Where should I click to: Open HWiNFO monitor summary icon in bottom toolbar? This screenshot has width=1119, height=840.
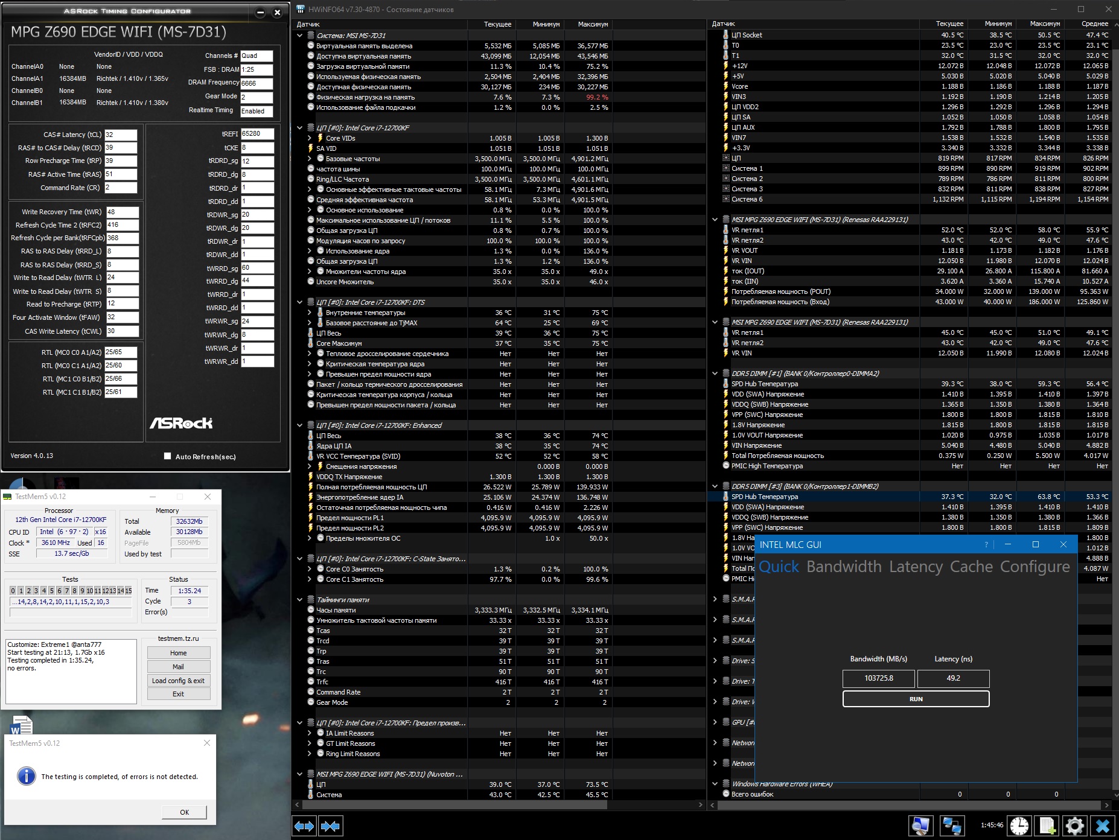[x=920, y=826]
